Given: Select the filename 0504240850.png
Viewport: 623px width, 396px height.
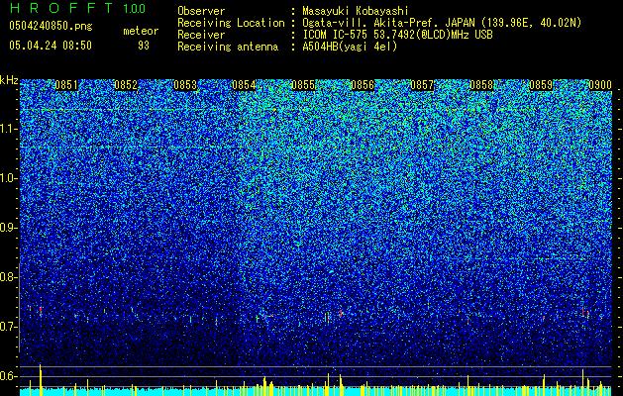Looking at the screenshot, I should click(51, 26).
